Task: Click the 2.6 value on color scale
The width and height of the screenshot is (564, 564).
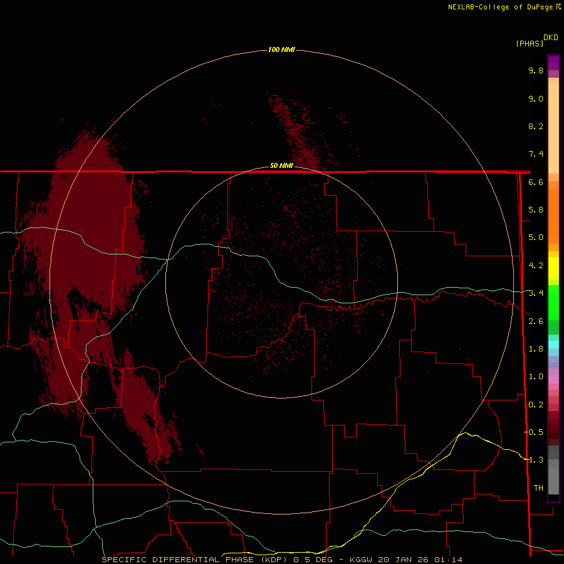Action: pyautogui.click(x=536, y=321)
